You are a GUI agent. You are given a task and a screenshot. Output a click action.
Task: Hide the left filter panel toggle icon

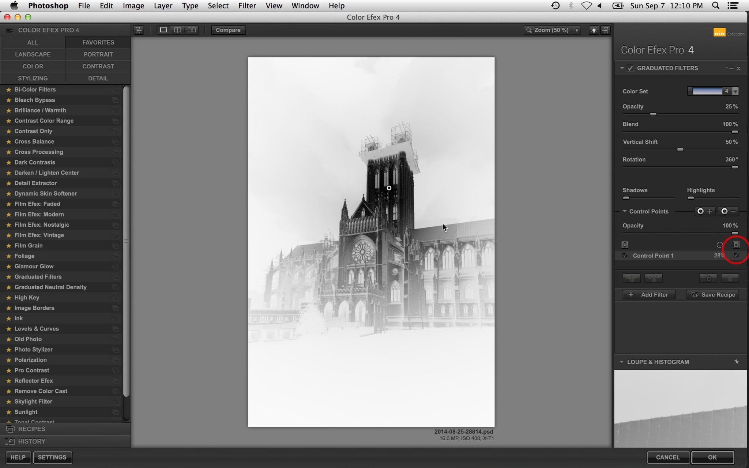pyautogui.click(x=139, y=30)
